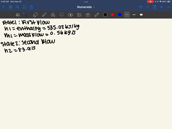Screen dimensions: 172x129
Task: Tap the handwritten 'm1 = mass flow' line
Action: tap(40, 34)
